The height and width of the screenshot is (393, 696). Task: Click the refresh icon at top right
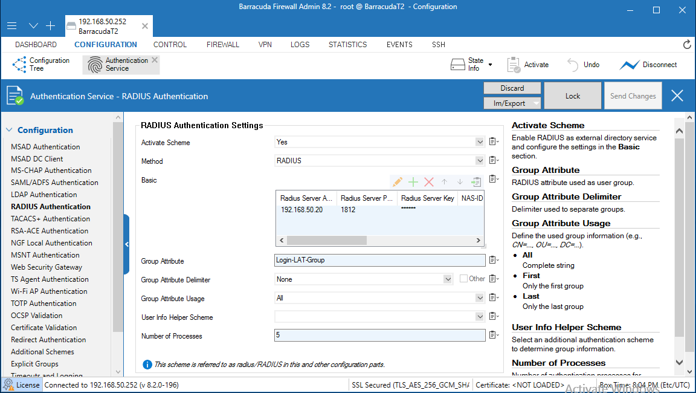tap(687, 45)
